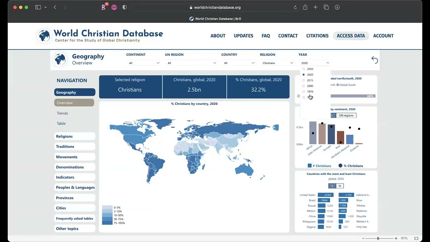The image size is (430, 242).
Task: Open the Movements navigation button
Action: pyautogui.click(x=75, y=157)
